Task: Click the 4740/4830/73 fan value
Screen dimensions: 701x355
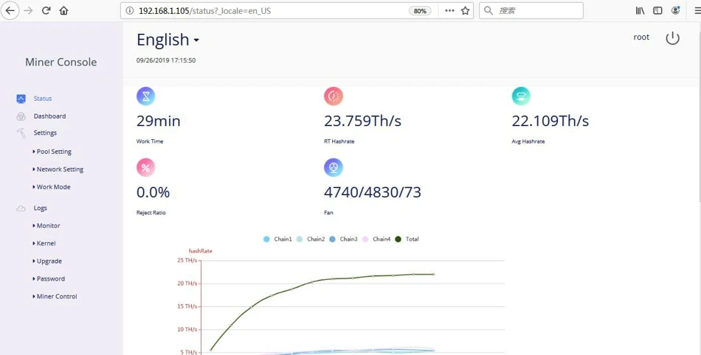Action: [x=373, y=192]
